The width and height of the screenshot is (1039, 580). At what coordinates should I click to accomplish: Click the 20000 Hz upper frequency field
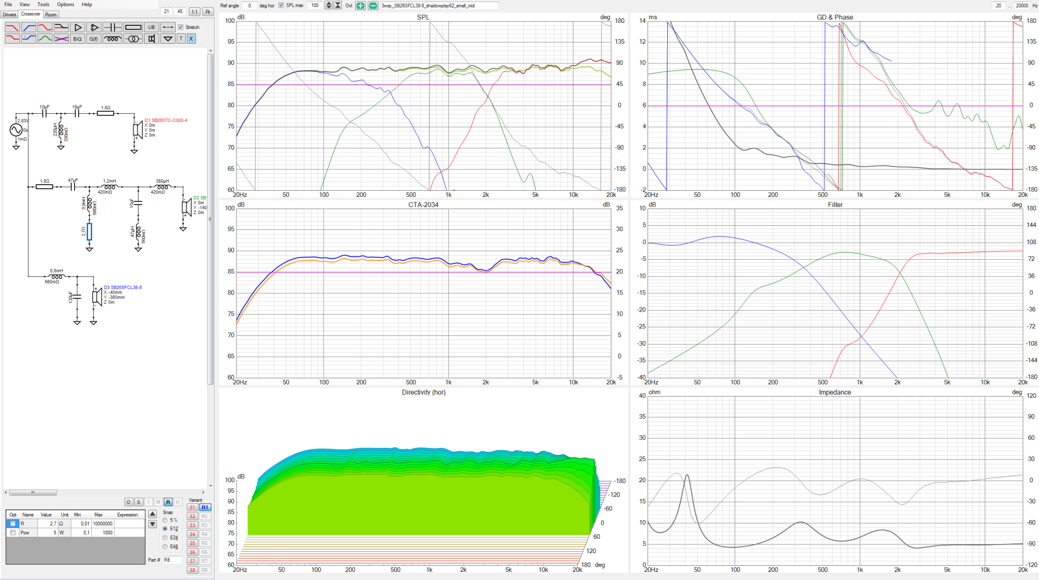(1022, 6)
